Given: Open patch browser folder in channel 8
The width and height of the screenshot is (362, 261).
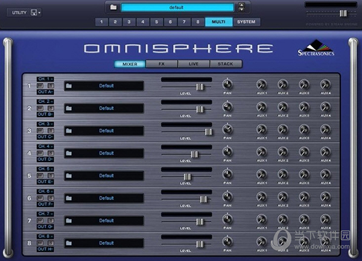Looking at the screenshot, I should click(x=69, y=244).
